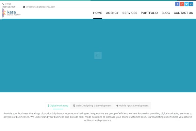Click the envelope icon beside the email address
196x131 pixels.
point(24,7)
